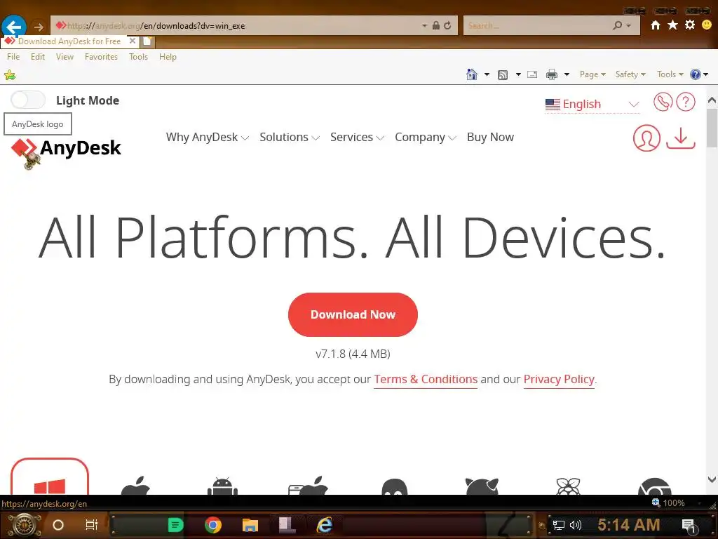The width and height of the screenshot is (718, 539).
Task: Click the browser Forward arrow button
Action: pyautogui.click(x=39, y=27)
